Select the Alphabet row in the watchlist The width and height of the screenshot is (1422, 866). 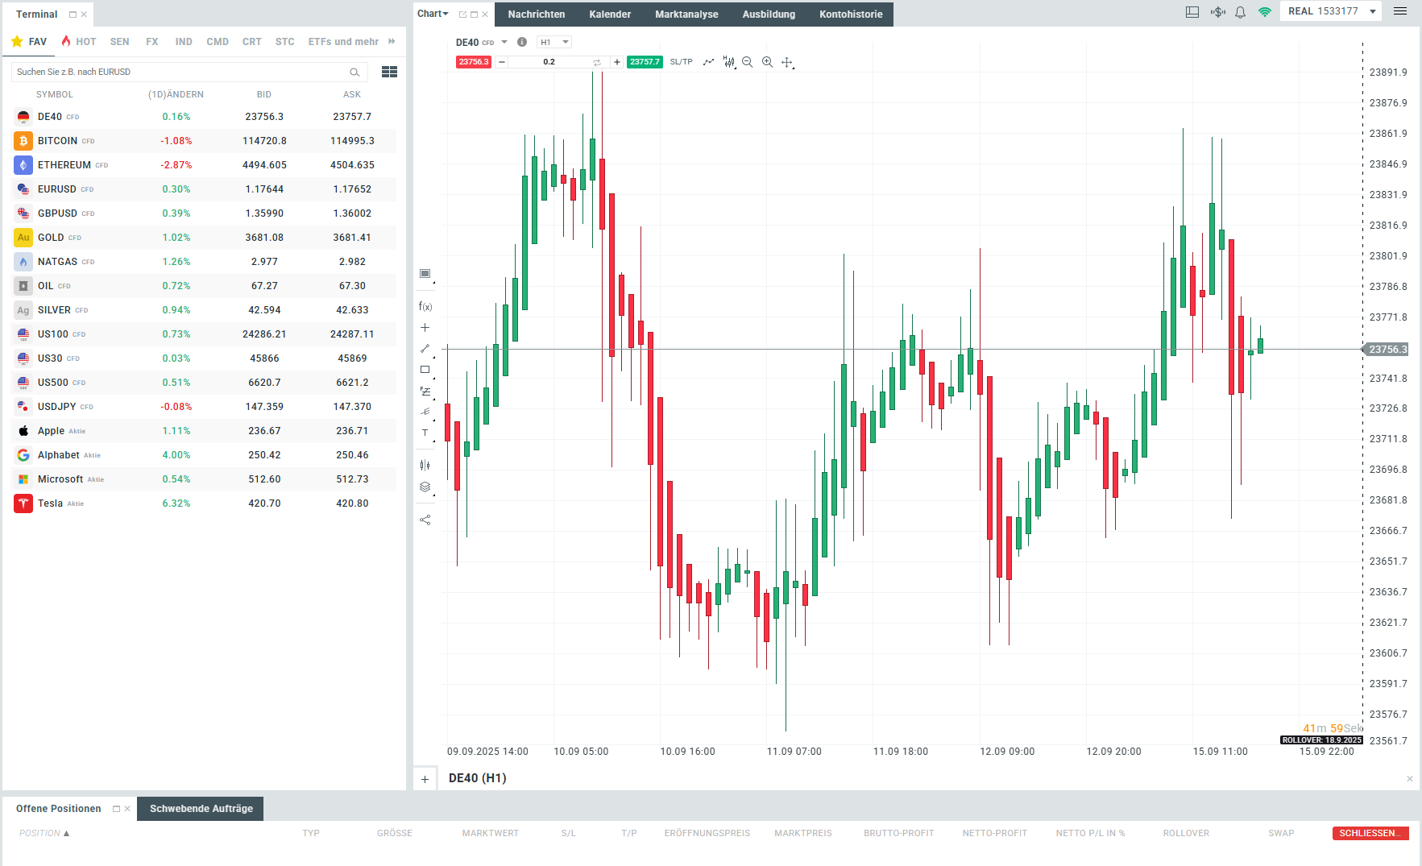(205, 455)
